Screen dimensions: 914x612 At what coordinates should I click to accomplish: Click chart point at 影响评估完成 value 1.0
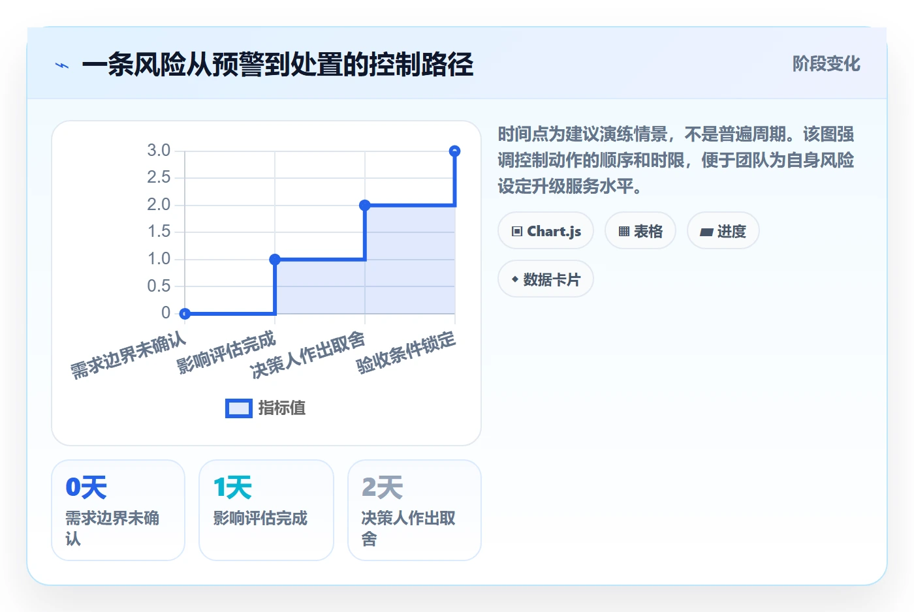coord(275,260)
